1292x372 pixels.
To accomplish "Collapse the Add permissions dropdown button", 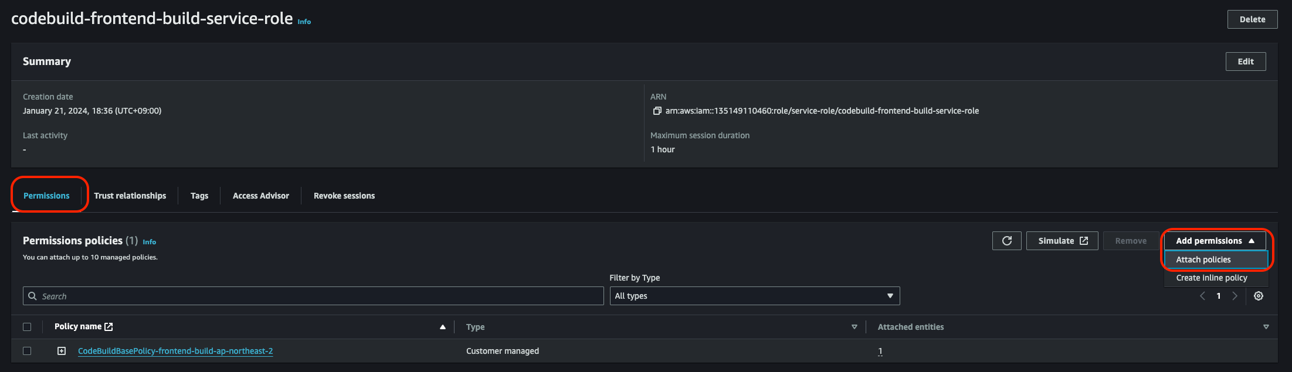I will [1215, 241].
